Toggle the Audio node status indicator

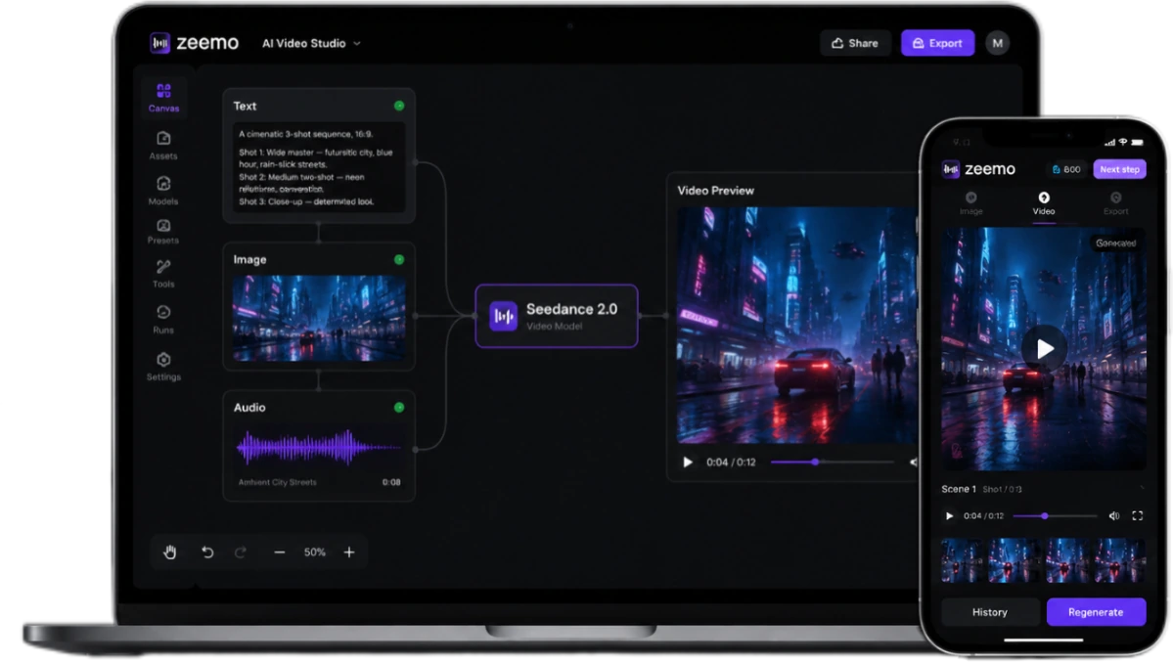399,408
